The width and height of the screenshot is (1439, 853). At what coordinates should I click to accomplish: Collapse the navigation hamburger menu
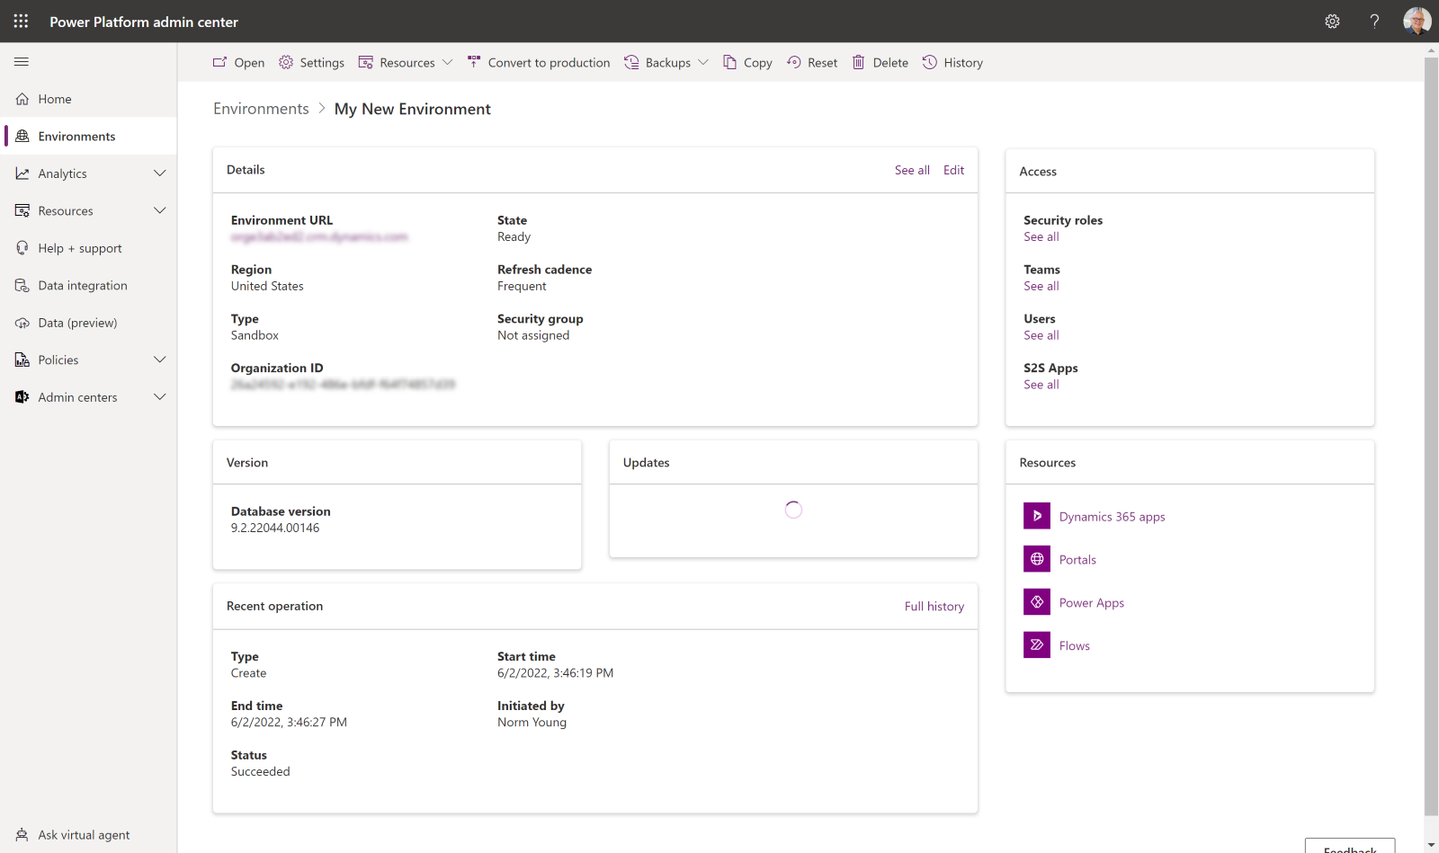coord(22,62)
